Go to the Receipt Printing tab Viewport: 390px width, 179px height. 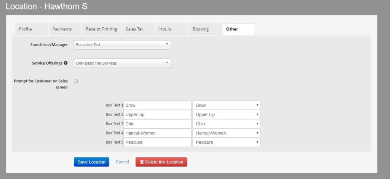(x=101, y=29)
